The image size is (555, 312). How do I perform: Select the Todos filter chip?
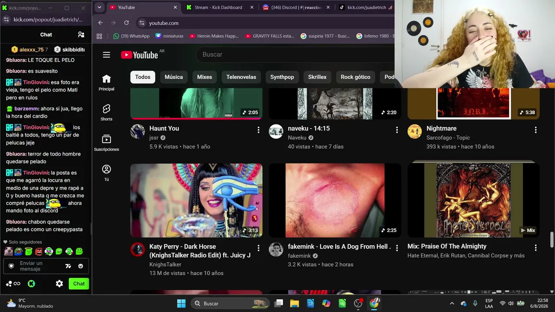point(143,77)
